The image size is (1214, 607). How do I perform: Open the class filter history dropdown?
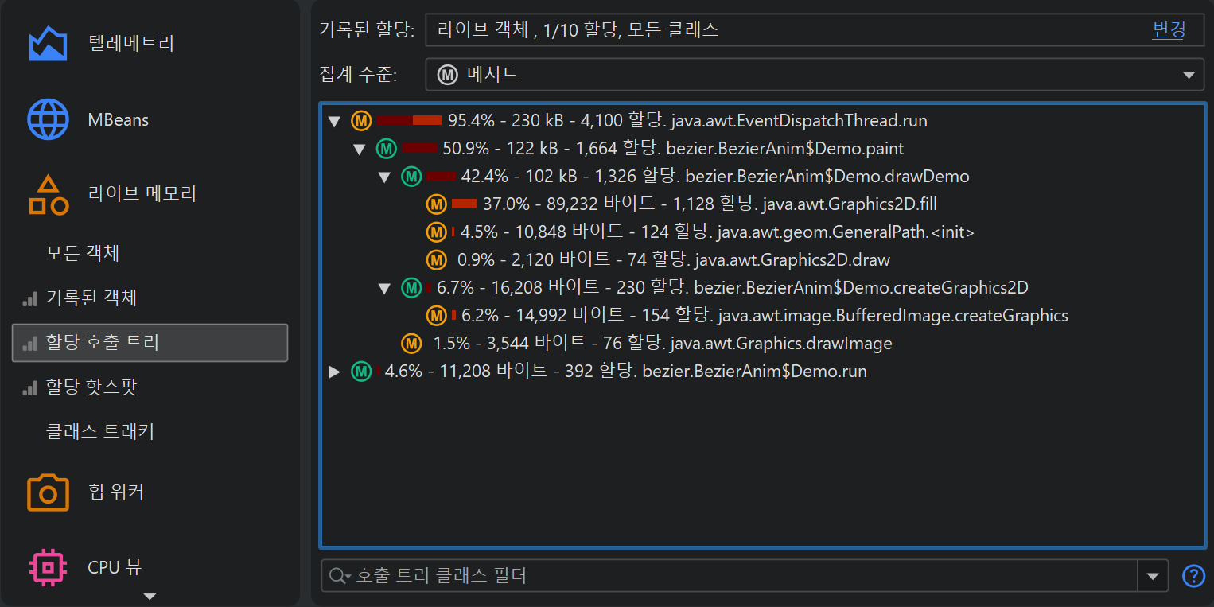click(1153, 576)
